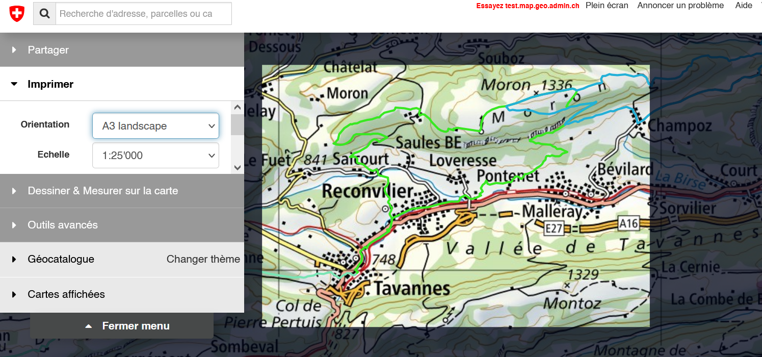The image size is (762, 357).
Task: Click the Pontenet label on the map
Action: (x=508, y=176)
